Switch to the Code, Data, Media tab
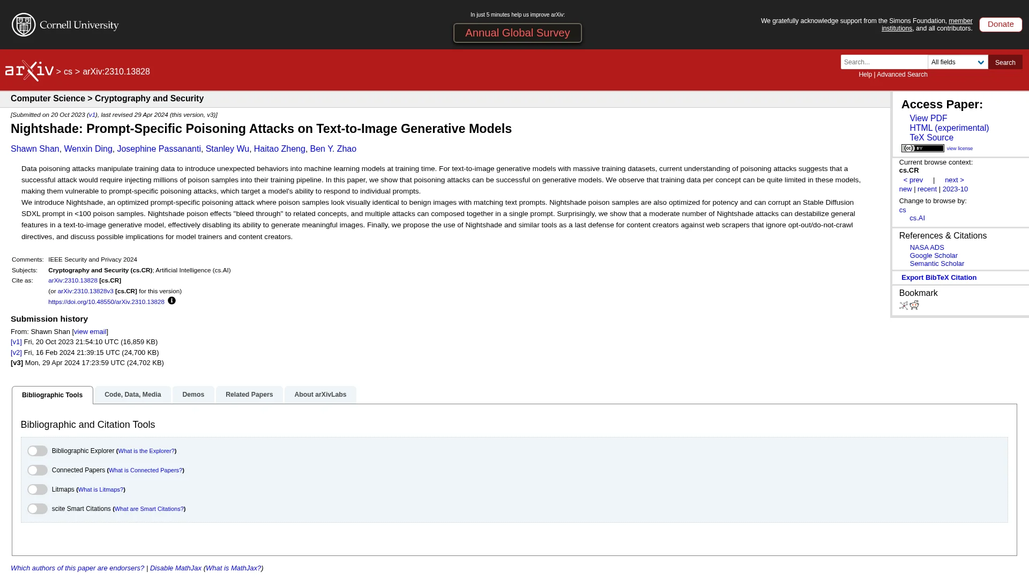The image size is (1029, 579). pos(132,395)
